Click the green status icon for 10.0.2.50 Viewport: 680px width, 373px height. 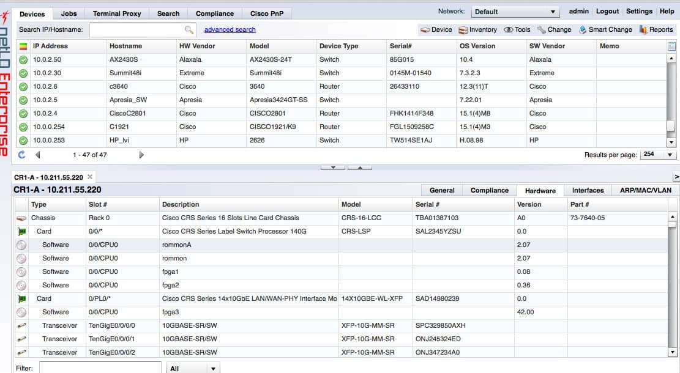click(23, 60)
